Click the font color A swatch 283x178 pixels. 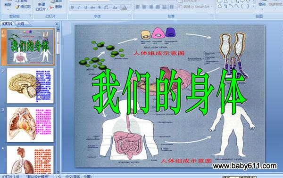click(x=125, y=8)
